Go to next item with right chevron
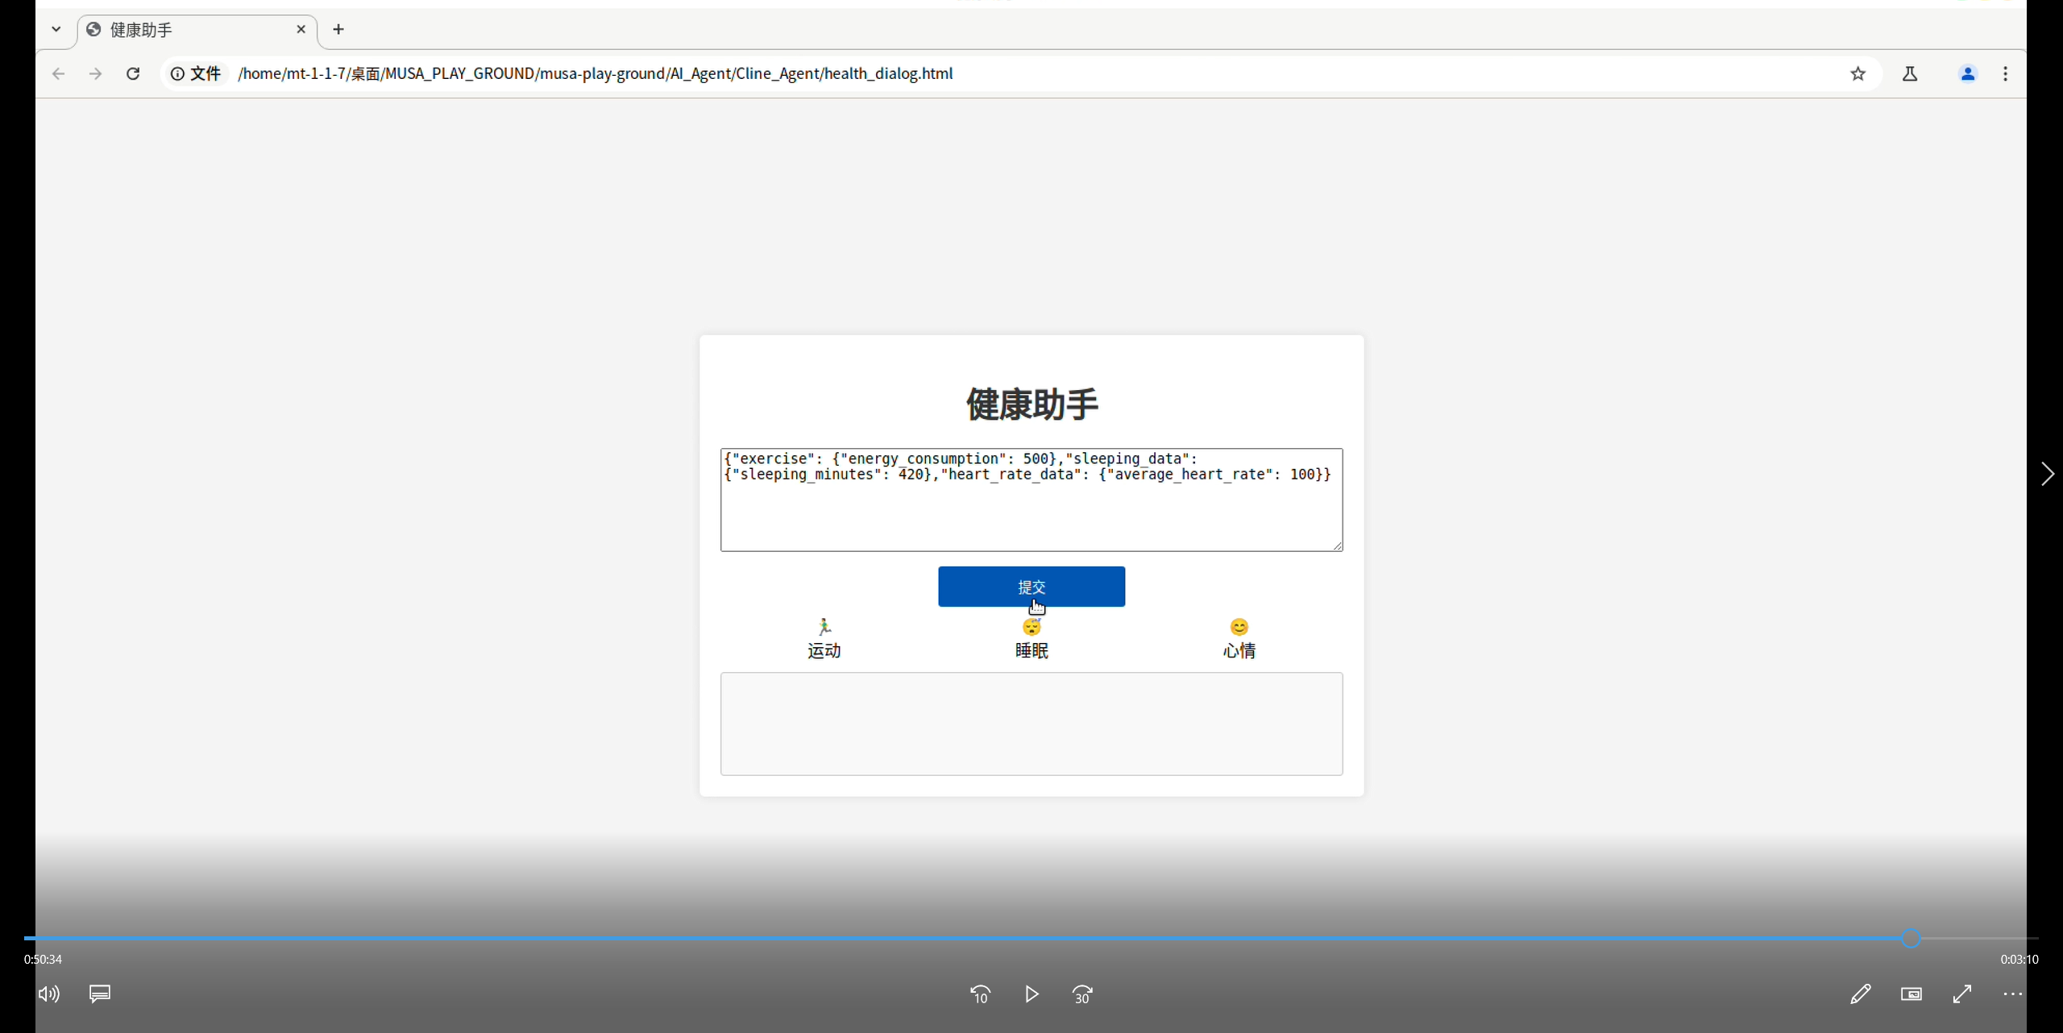Image resolution: width=2063 pixels, height=1033 pixels. [x=2048, y=474]
